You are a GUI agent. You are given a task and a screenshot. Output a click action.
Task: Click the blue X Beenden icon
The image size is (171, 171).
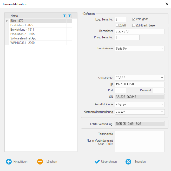(x=128, y=162)
